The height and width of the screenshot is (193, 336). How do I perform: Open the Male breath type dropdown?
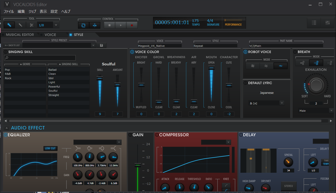tap(332, 111)
